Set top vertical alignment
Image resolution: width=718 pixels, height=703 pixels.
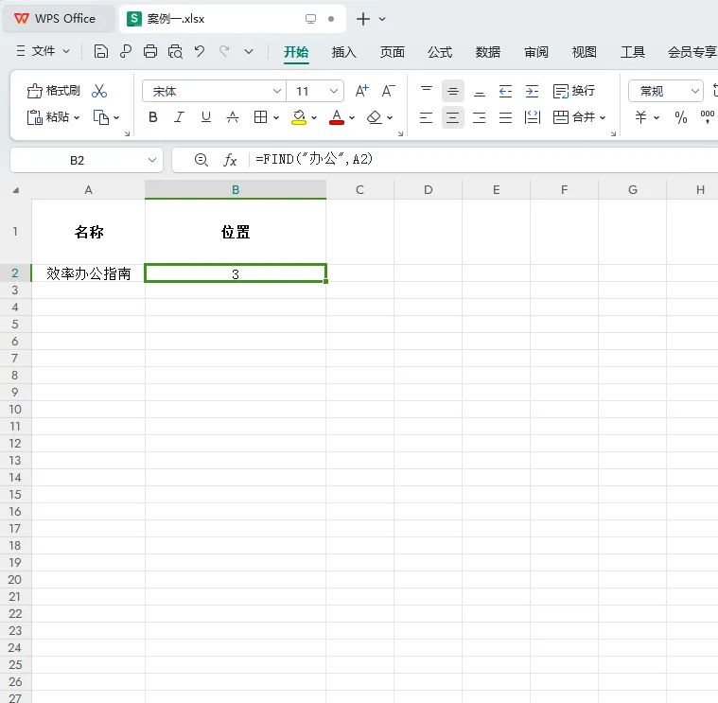pyautogui.click(x=427, y=91)
